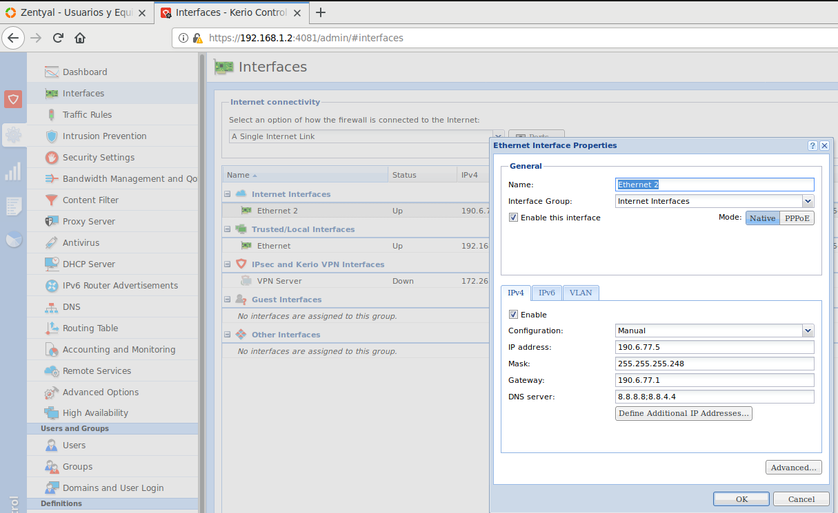Select the gear configuration icon in left strip
This screenshot has width=838, height=513.
[13, 135]
